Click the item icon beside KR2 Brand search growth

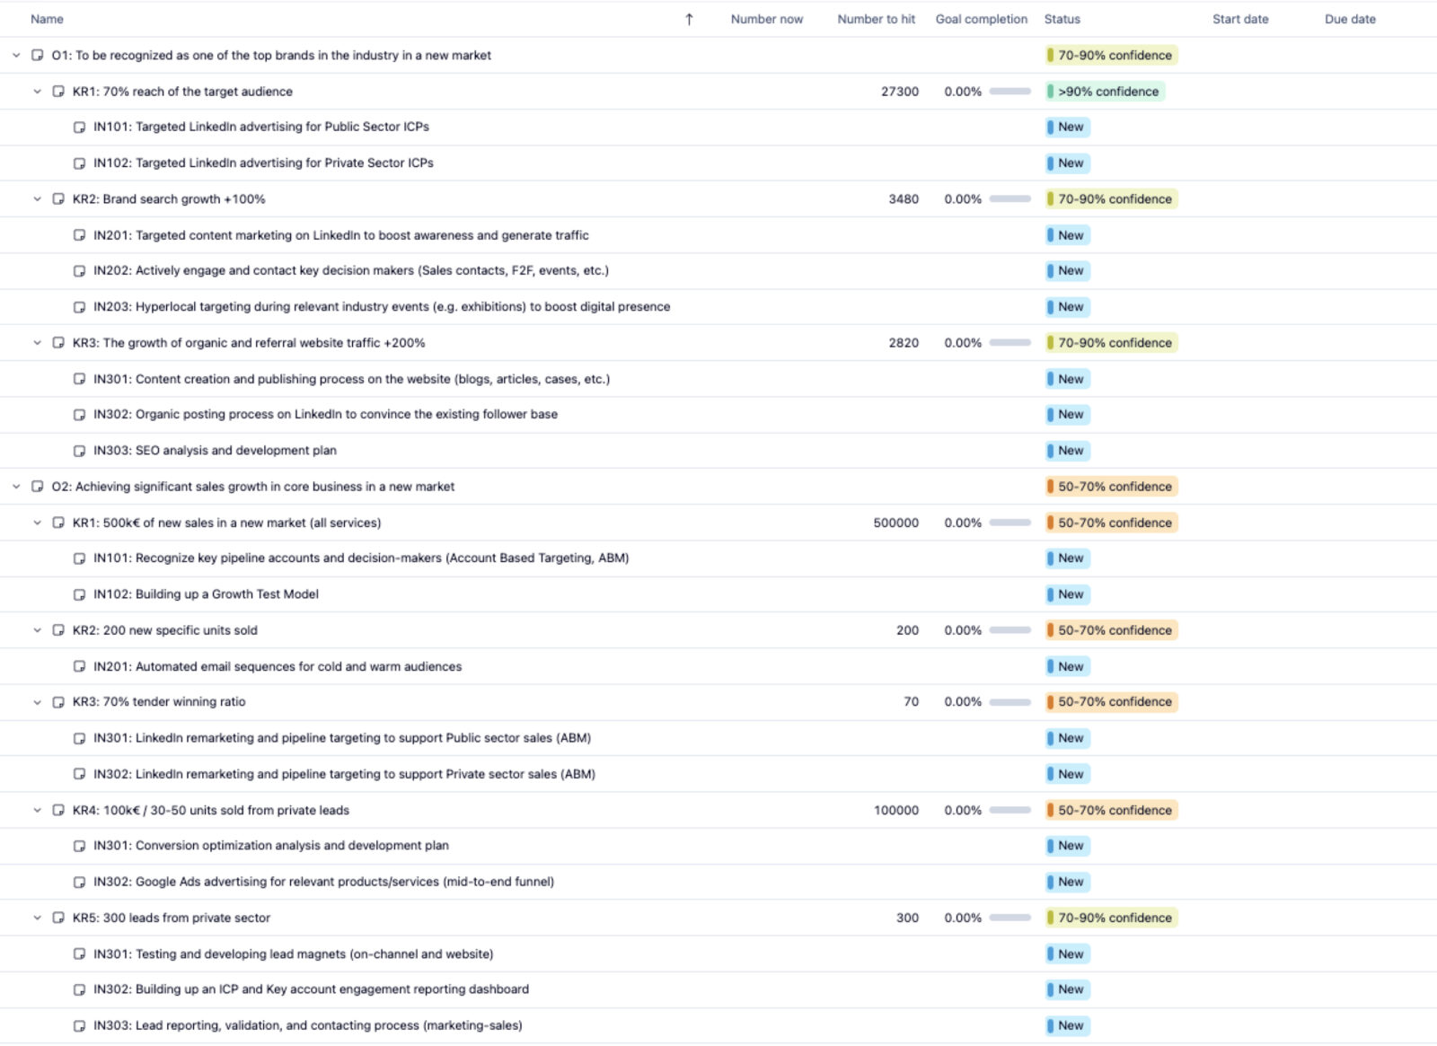click(x=58, y=198)
